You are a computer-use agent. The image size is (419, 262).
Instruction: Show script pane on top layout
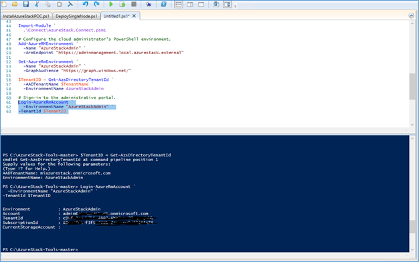click(179, 4)
